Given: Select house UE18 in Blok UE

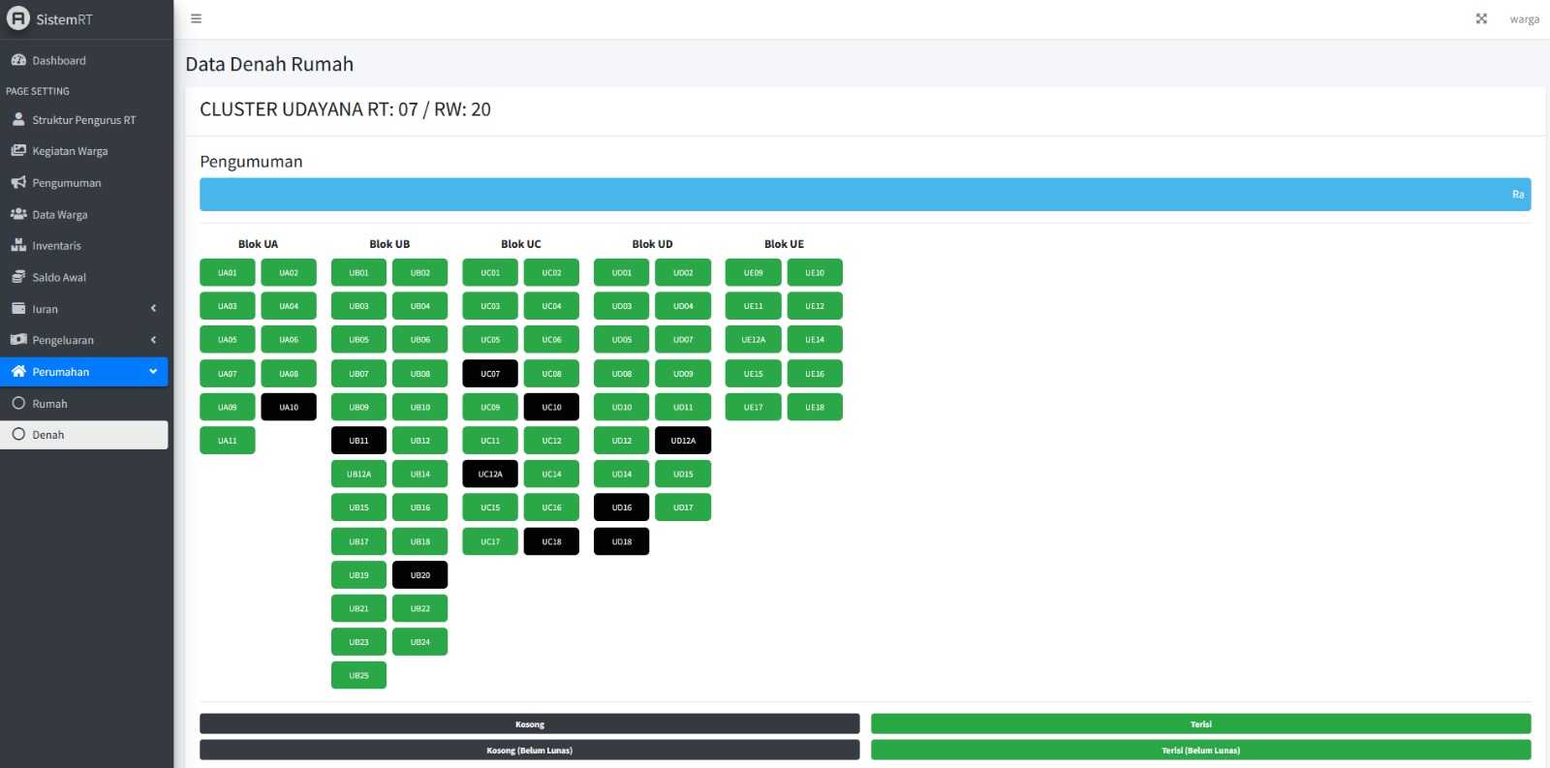Looking at the screenshot, I should click(x=815, y=407).
